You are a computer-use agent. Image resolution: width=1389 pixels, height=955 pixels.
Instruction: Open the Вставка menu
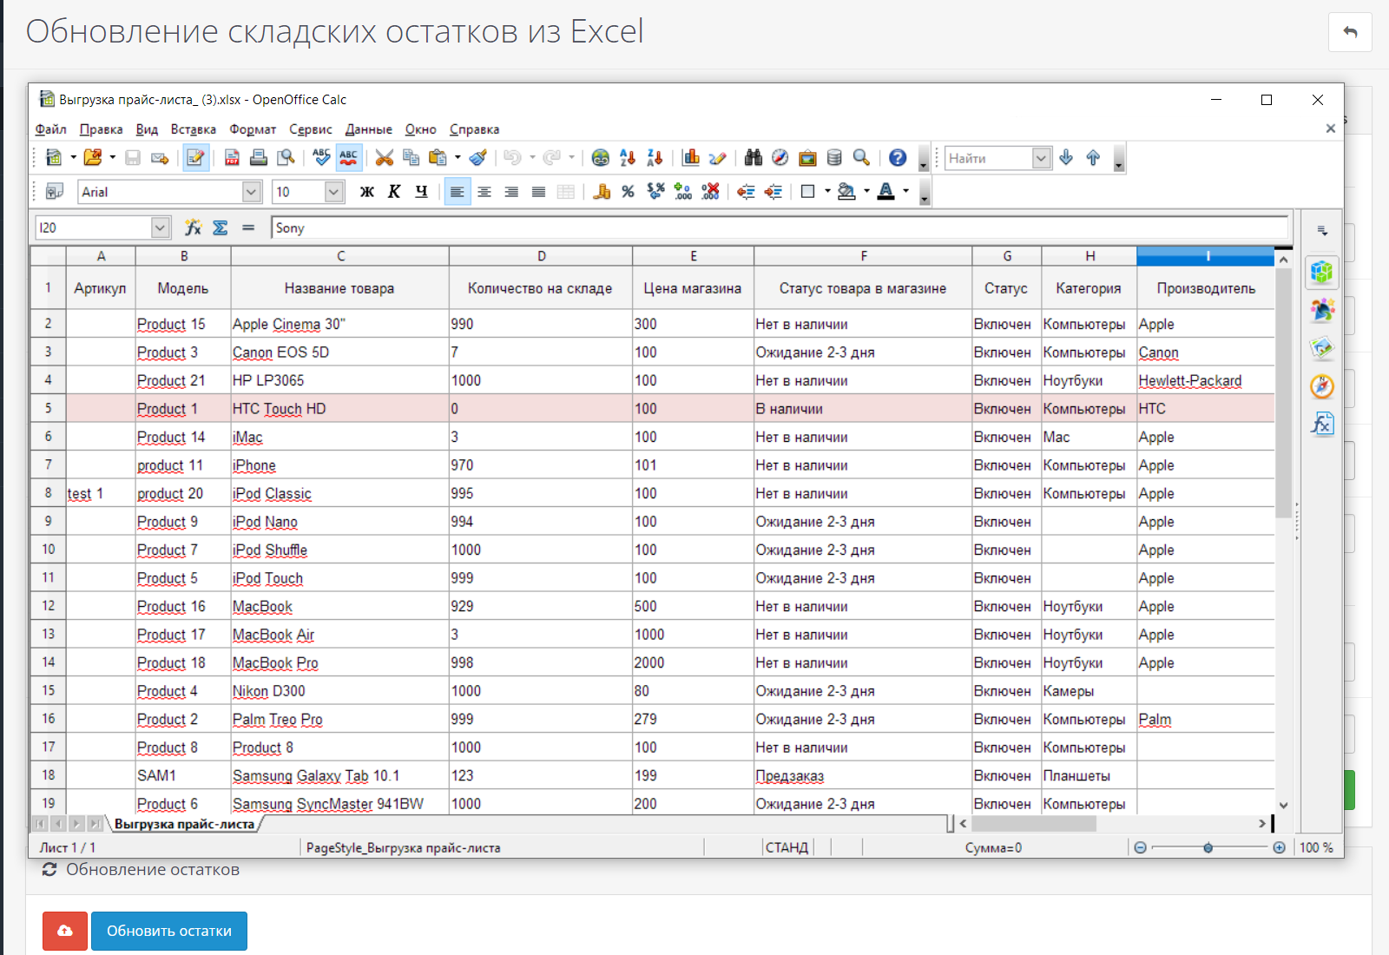pyautogui.click(x=193, y=129)
